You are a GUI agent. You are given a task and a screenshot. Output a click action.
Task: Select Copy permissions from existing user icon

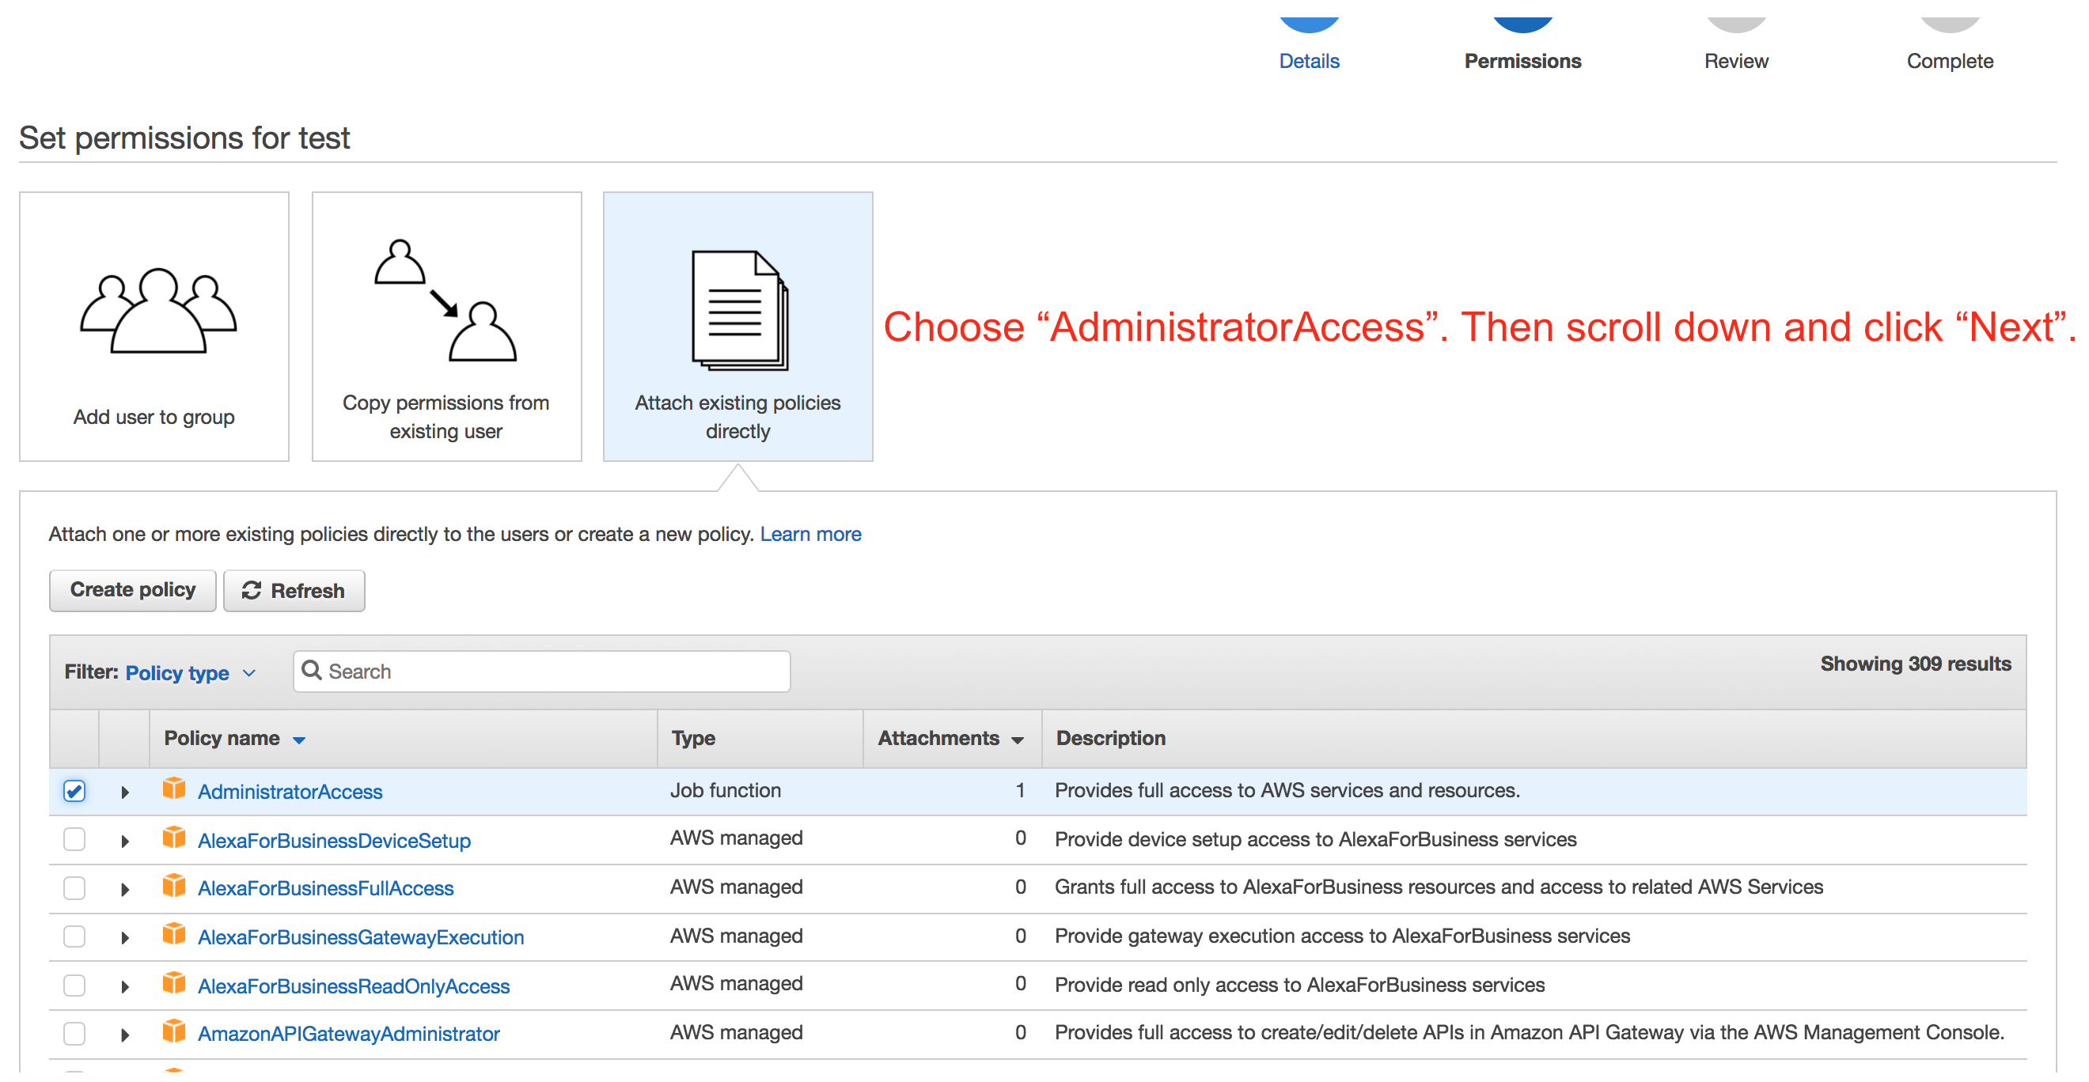(x=445, y=301)
